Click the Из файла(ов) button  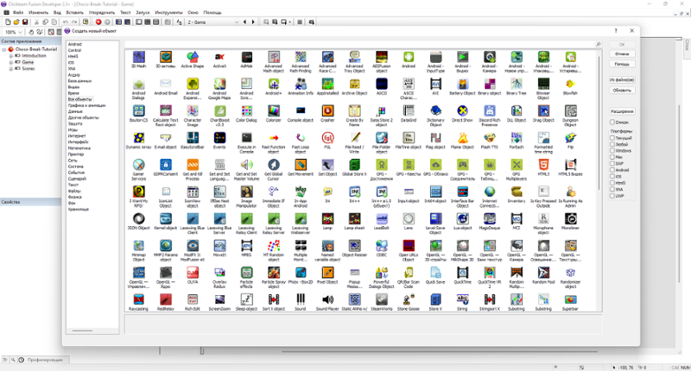[x=622, y=80]
